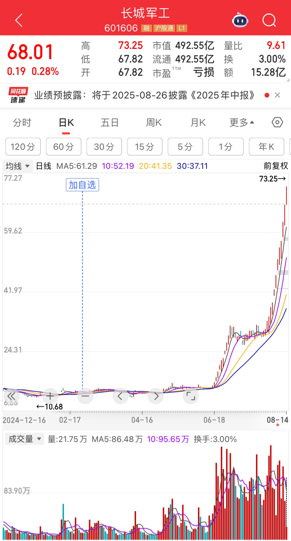The image size is (291, 541).
Task: Tap the 10.68 low price label
Action: [49, 407]
